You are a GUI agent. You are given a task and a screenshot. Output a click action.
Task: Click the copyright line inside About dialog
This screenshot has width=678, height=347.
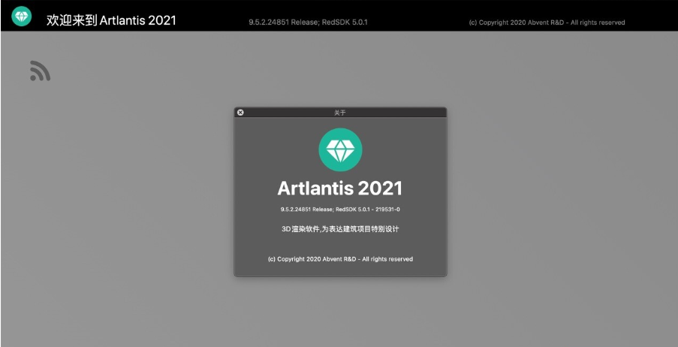pos(340,259)
